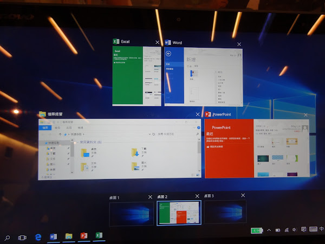Click the 檔案總管 folder icon in title
The image size is (325, 244).
tap(42, 114)
